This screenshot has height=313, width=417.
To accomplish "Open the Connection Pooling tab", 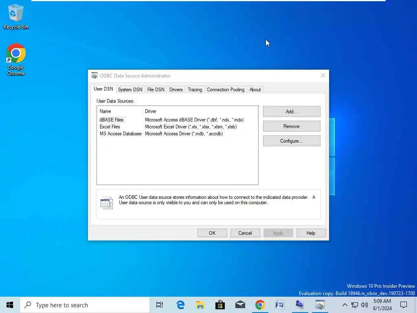I will [226, 90].
